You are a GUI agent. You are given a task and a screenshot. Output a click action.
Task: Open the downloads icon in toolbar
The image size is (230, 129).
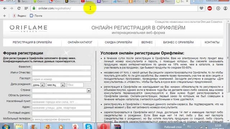point(218,8)
